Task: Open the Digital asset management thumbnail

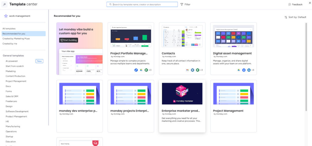Action: click(x=233, y=36)
